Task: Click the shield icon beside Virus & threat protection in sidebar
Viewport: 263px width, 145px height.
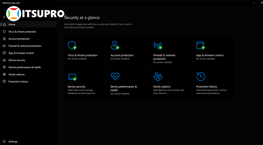Action: (4, 31)
